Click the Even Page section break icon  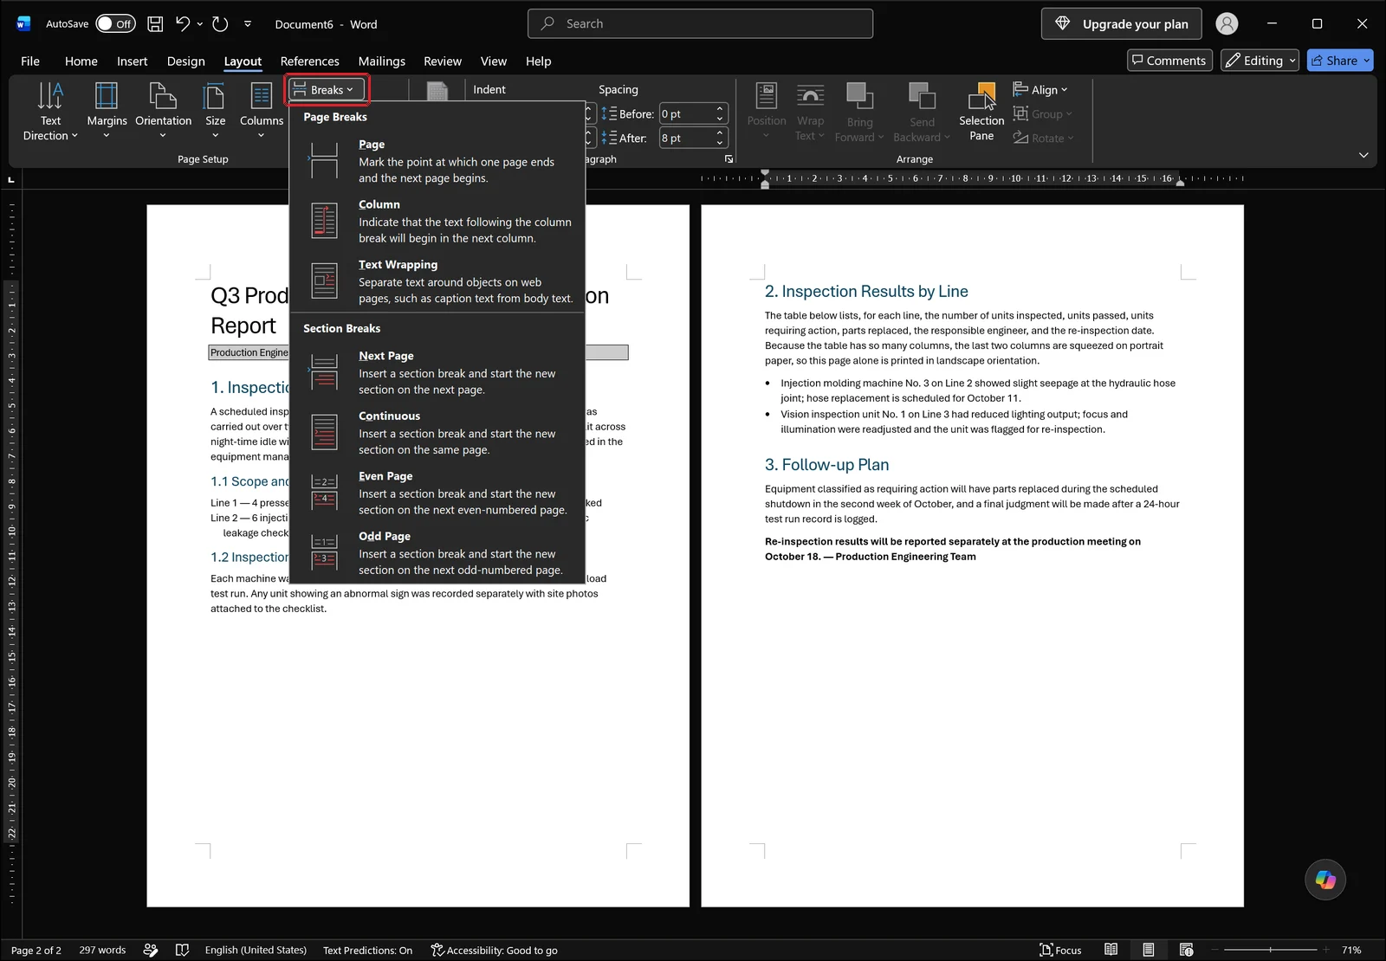tap(324, 493)
